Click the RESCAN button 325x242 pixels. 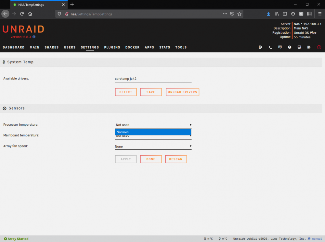(176, 159)
